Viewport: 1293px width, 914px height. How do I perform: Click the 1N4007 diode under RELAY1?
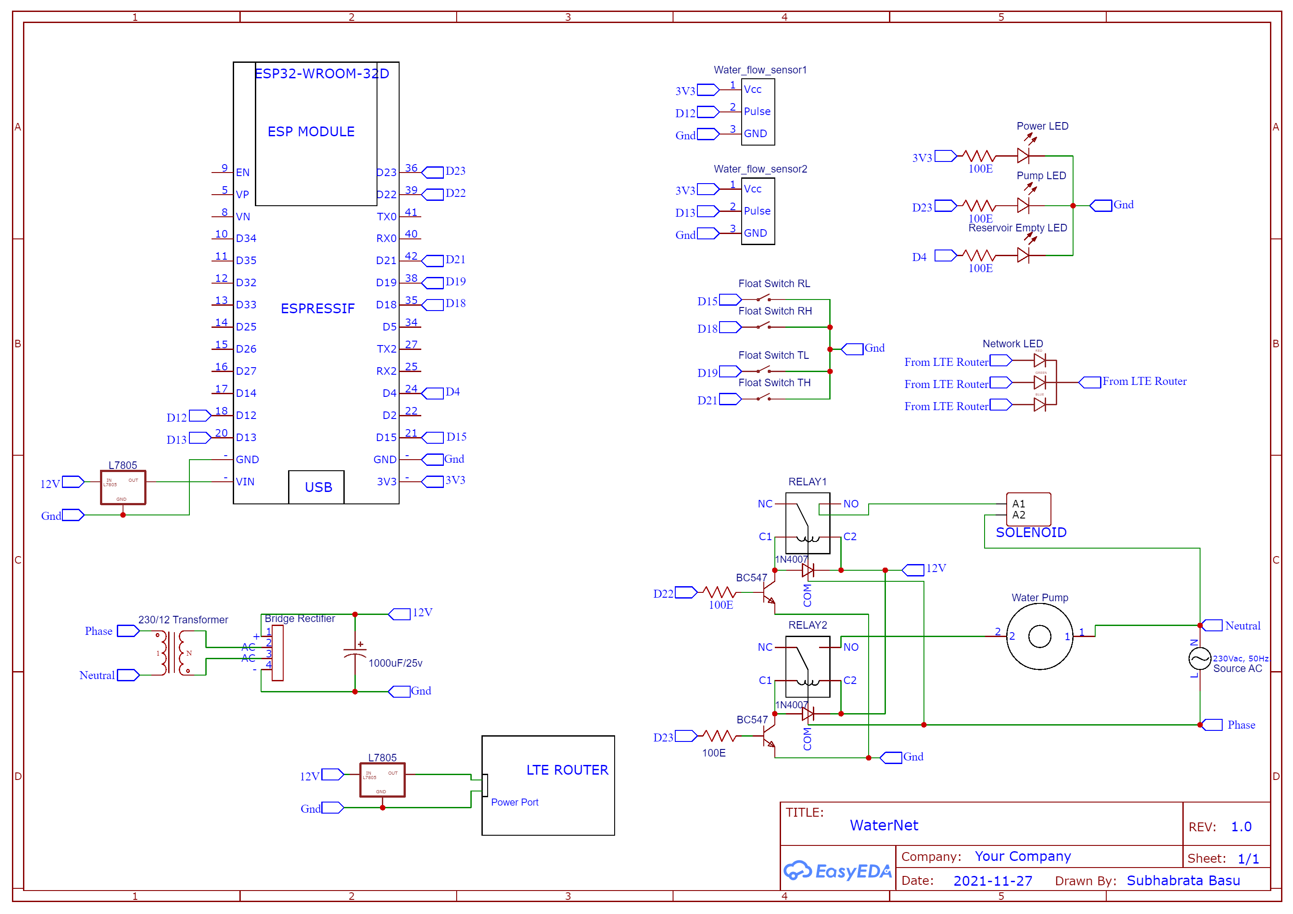pos(808,570)
